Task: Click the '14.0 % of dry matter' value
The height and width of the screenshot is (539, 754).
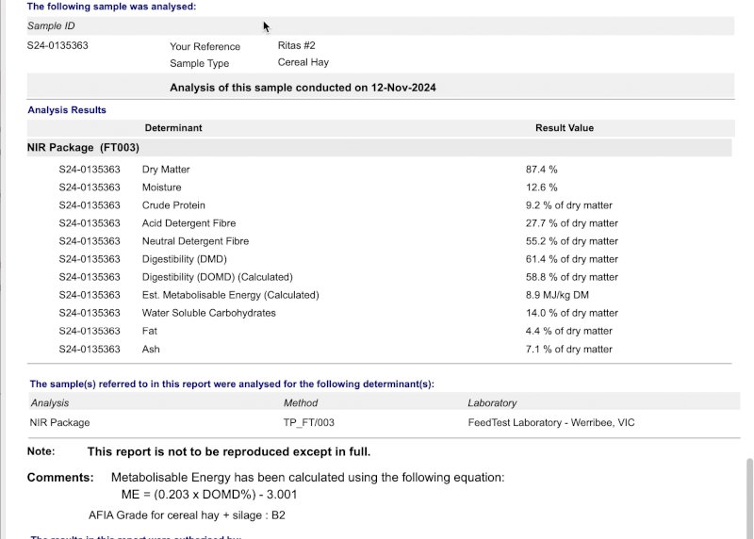Action: pos(572,313)
